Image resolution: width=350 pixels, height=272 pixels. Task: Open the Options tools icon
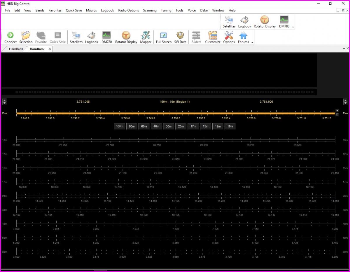[x=229, y=36]
